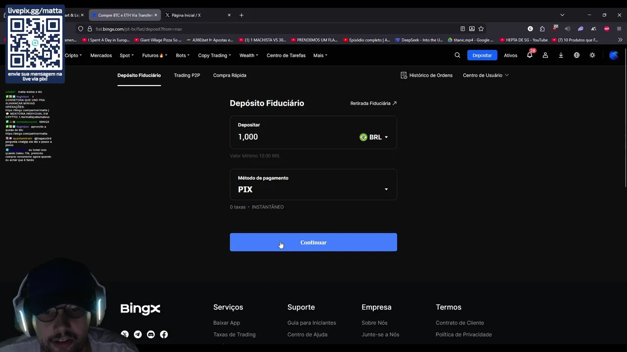This screenshot has width=627, height=352.
Task: Open the BRL currency dropdown
Action: [x=374, y=137]
